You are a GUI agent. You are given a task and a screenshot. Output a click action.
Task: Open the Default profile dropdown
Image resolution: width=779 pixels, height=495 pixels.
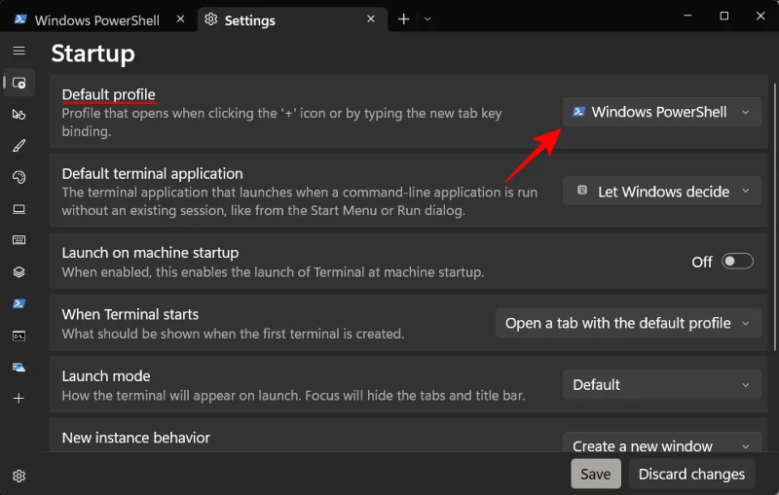(662, 112)
